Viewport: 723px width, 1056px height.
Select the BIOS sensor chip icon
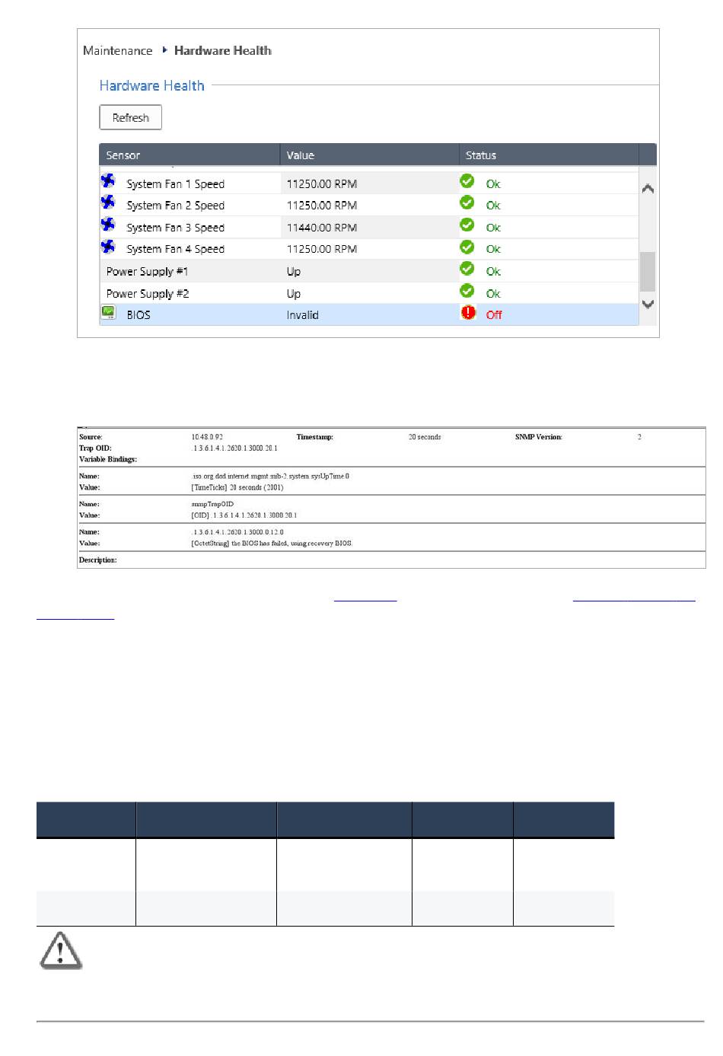109,312
